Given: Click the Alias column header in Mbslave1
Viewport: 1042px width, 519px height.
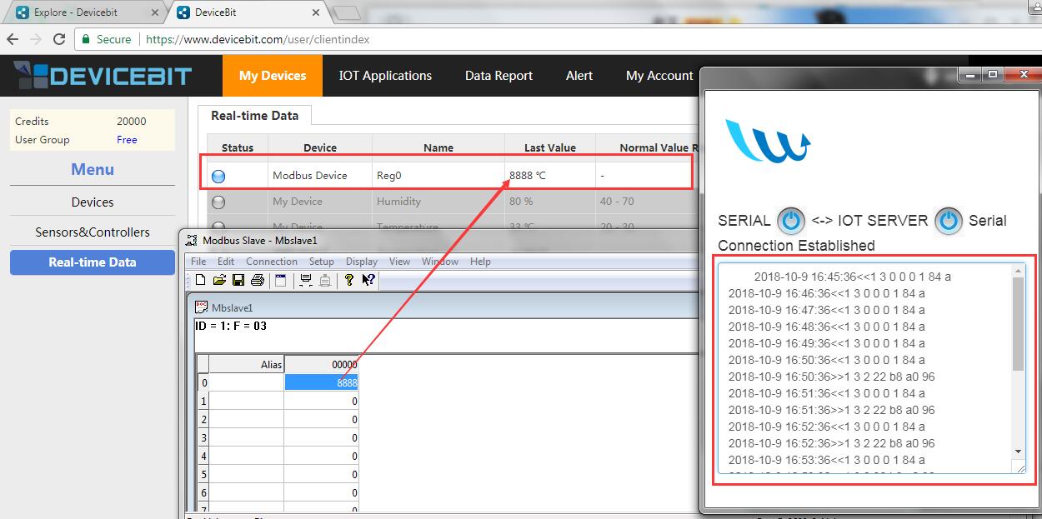Looking at the screenshot, I should [x=246, y=364].
